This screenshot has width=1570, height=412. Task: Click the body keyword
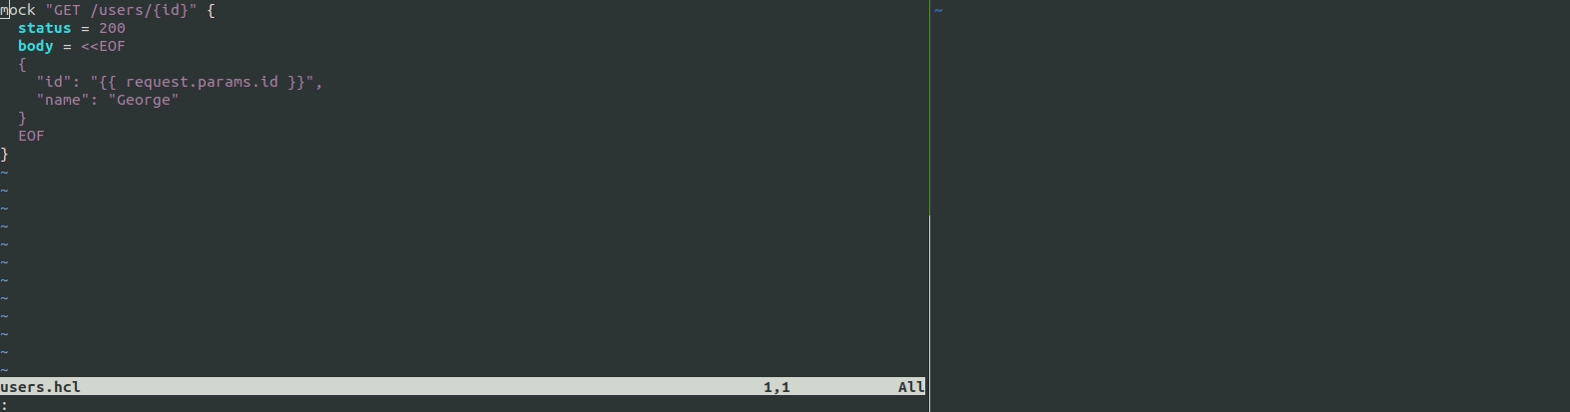[36, 46]
